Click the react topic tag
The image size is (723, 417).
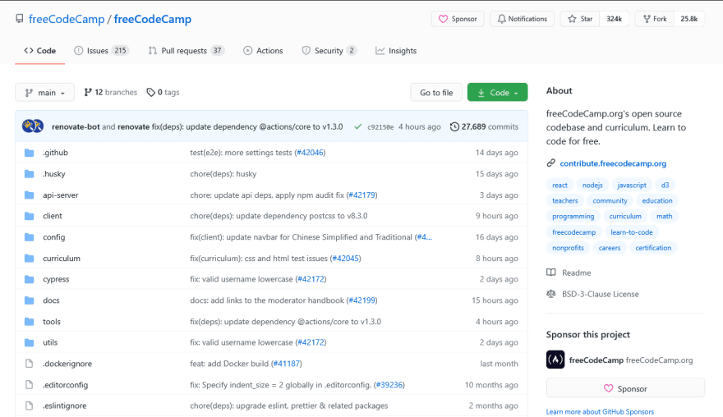(x=560, y=185)
